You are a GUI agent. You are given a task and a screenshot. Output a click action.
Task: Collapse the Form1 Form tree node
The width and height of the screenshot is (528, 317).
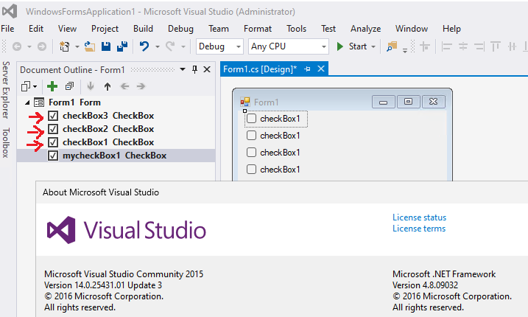pyautogui.click(x=27, y=102)
